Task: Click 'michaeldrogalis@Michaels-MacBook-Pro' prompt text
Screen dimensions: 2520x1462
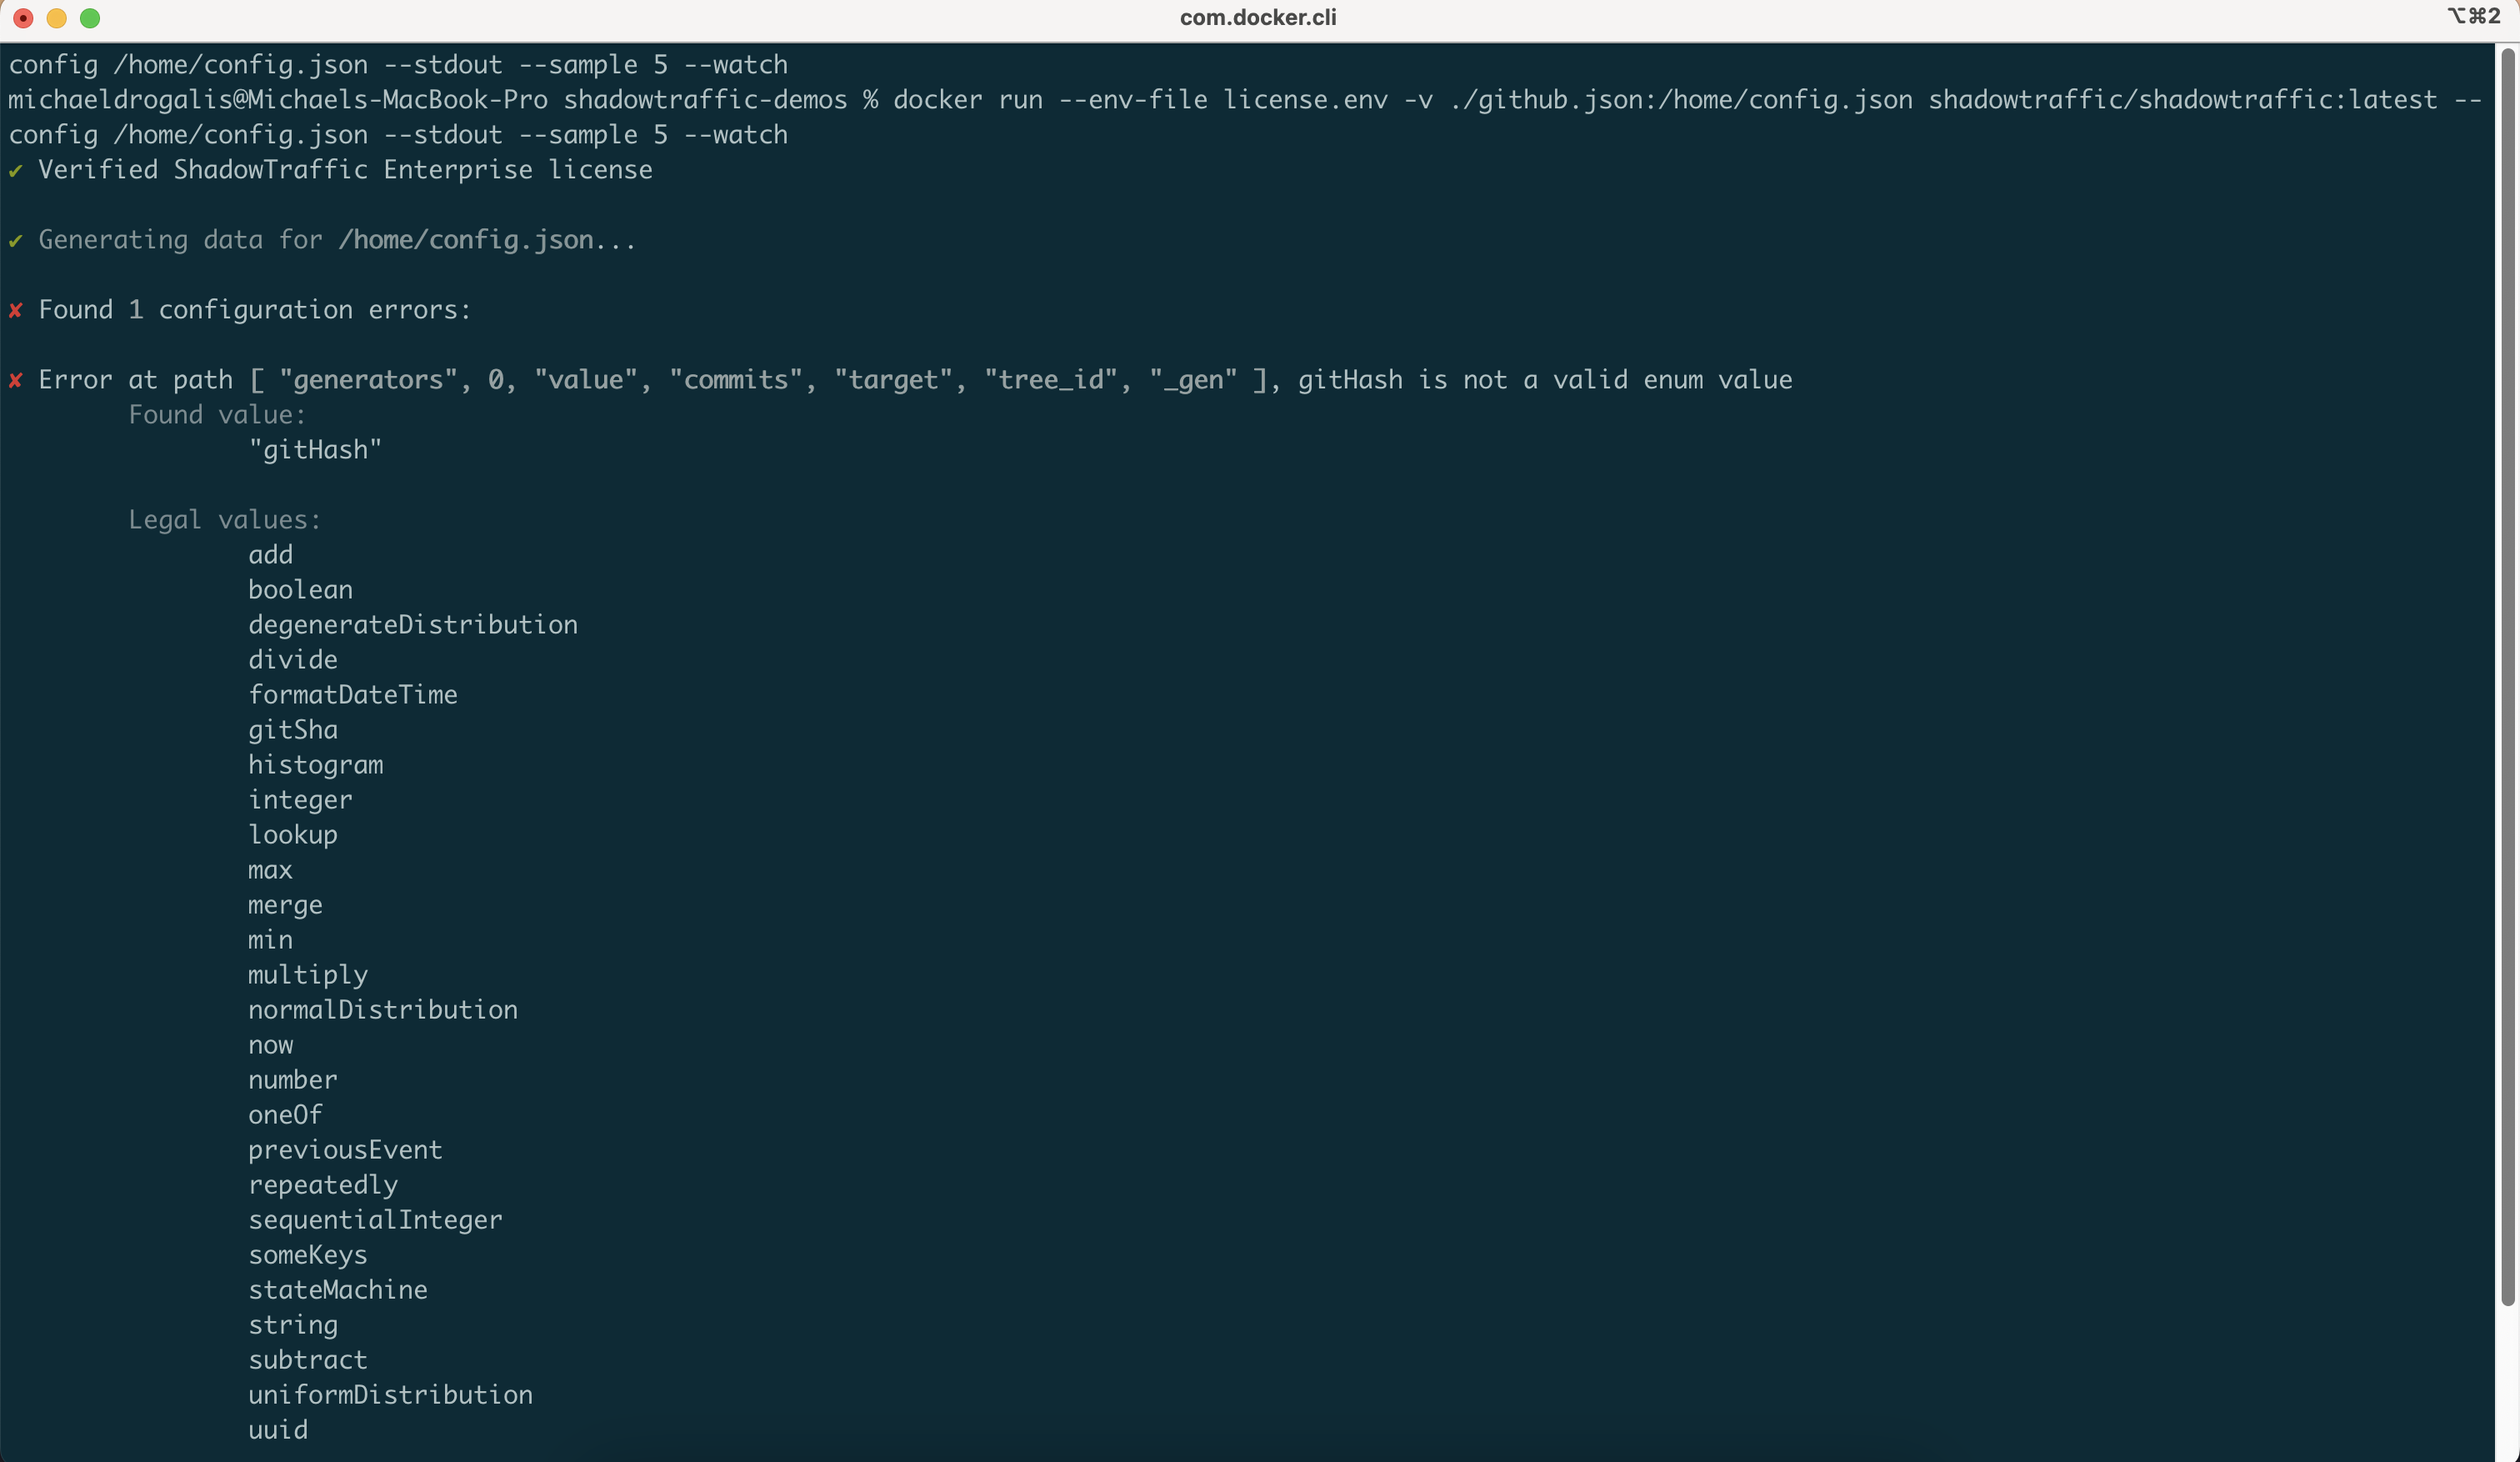Action: click(x=278, y=100)
